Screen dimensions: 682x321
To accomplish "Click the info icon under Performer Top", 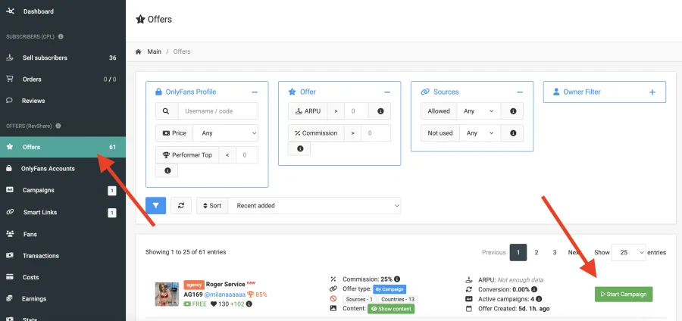I will (x=167, y=170).
